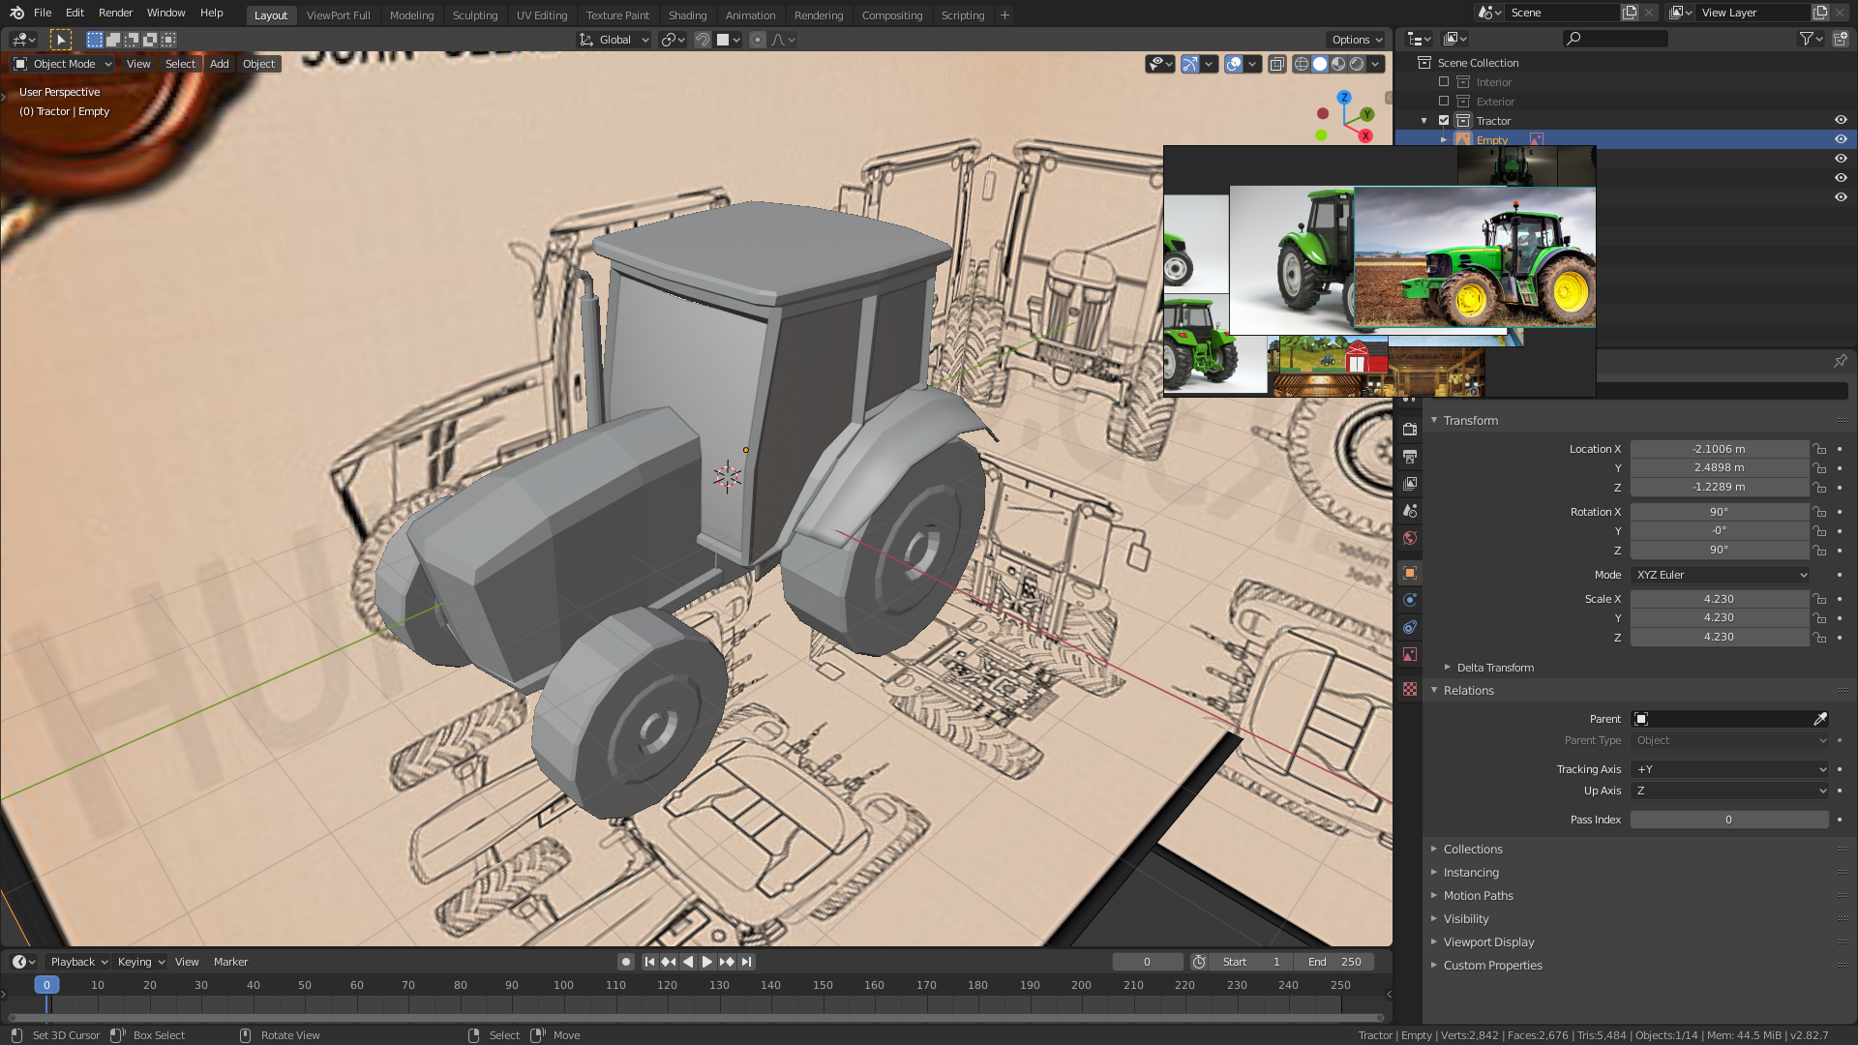Open the shading options dropdown arrow
The height and width of the screenshot is (1045, 1858).
pyautogui.click(x=1375, y=64)
